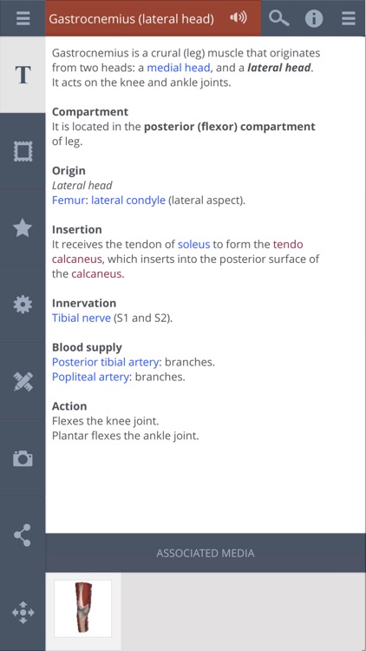The width and height of the screenshot is (366, 651).
Task: Click the Associated Media header bar
Action: pyautogui.click(x=206, y=553)
